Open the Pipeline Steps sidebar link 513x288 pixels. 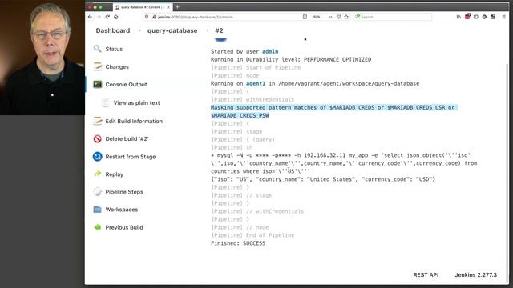[124, 192]
